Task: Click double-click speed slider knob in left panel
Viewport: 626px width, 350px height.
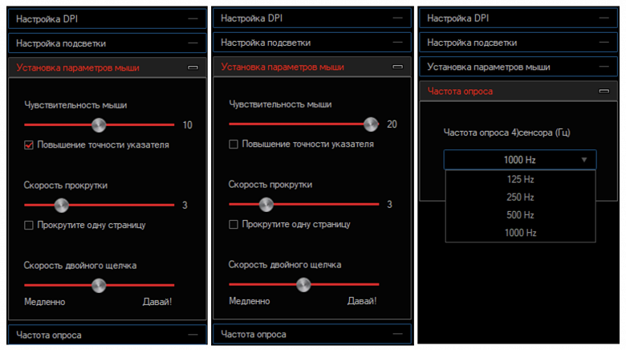Action: (x=99, y=285)
